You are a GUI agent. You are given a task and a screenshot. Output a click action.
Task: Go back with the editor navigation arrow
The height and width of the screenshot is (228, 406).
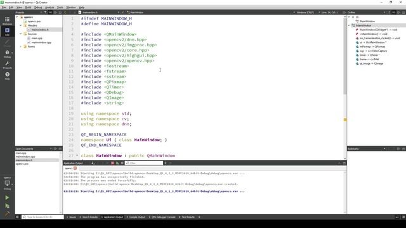65,12
